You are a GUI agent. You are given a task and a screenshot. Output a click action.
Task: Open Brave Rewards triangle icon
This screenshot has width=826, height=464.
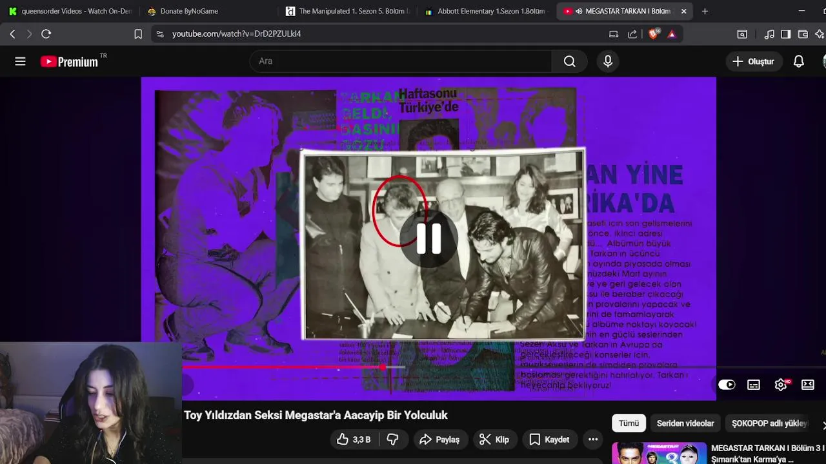672,34
